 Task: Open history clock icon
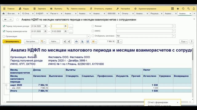pos(183,9)
